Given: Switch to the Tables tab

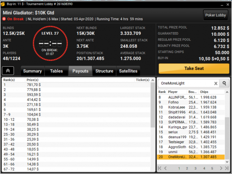Looking at the screenshot, I should click(x=56, y=71).
